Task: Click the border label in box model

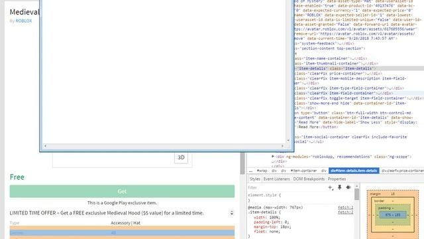Action: point(379,201)
